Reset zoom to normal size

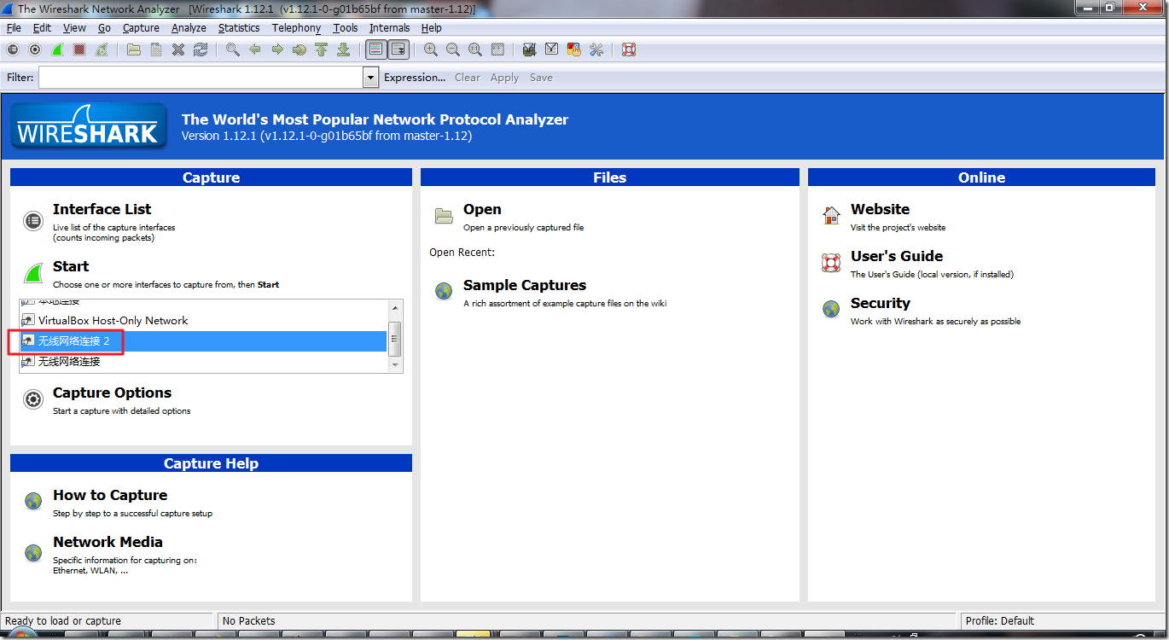pyautogui.click(x=475, y=49)
